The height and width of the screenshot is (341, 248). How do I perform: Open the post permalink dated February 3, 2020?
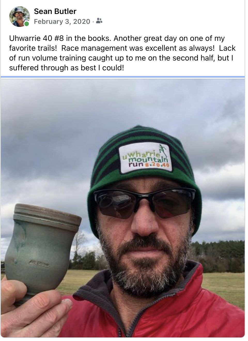click(62, 21)
